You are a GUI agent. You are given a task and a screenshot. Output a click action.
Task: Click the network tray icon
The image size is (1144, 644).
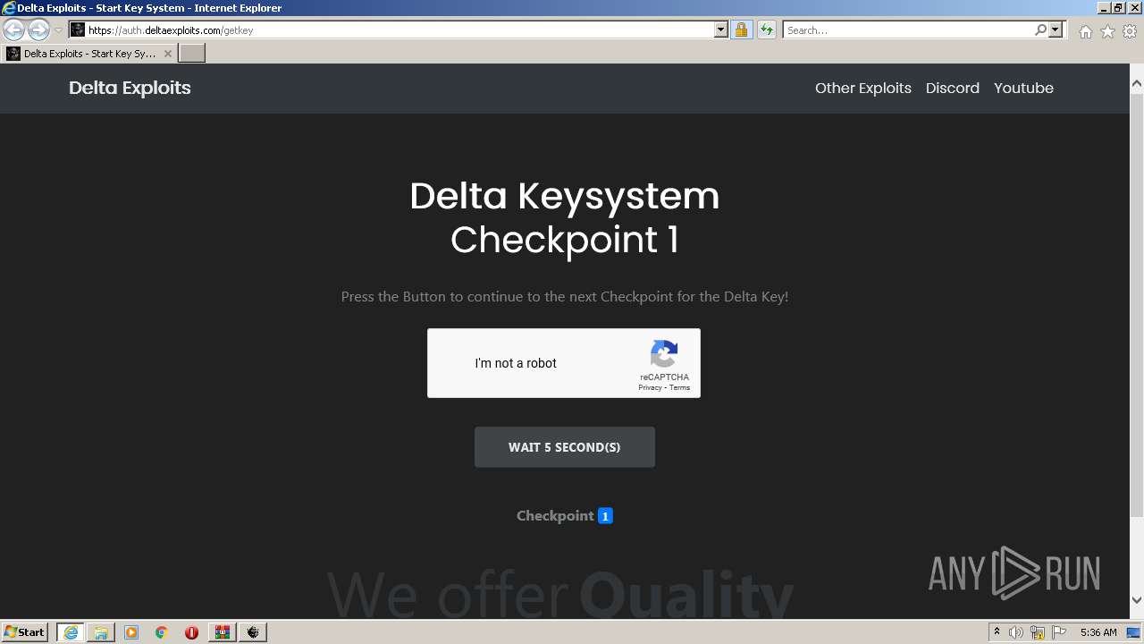(1038, 632)
